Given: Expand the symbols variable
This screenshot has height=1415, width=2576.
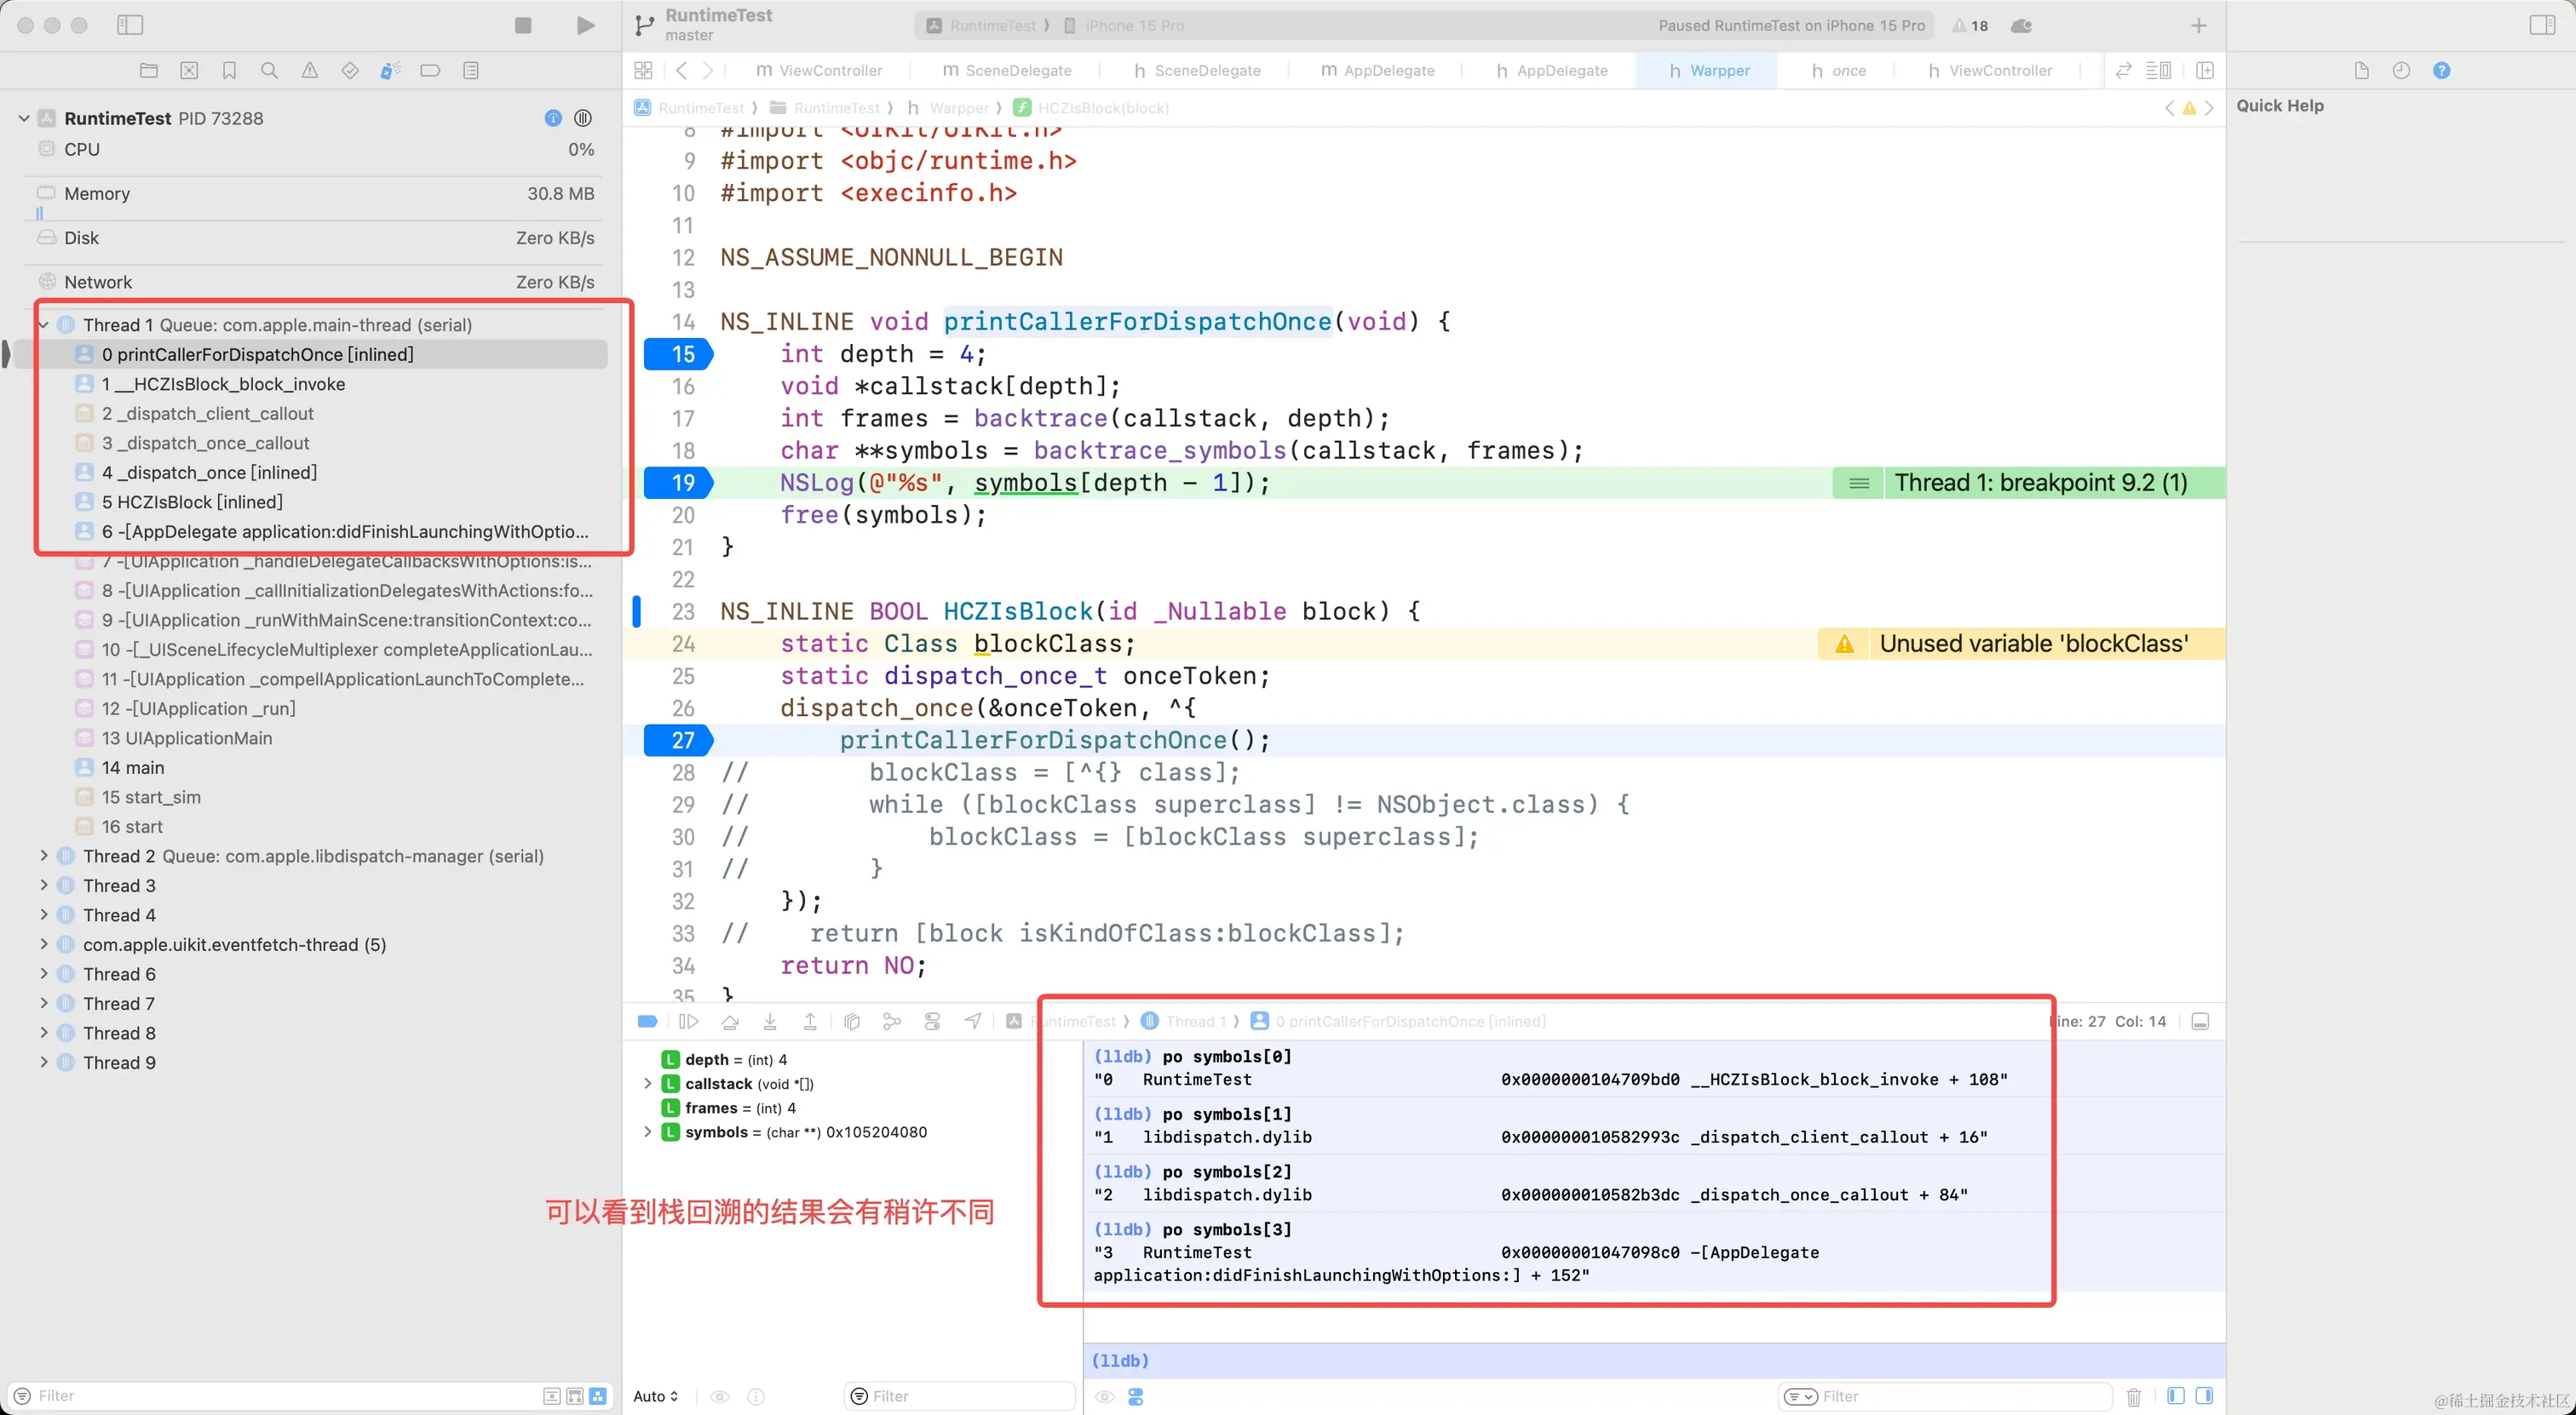Looking at the screenshot, I should 647,1131.
